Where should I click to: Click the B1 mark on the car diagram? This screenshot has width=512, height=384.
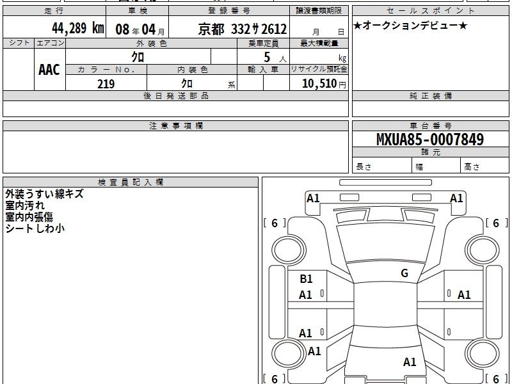[306, 278]
